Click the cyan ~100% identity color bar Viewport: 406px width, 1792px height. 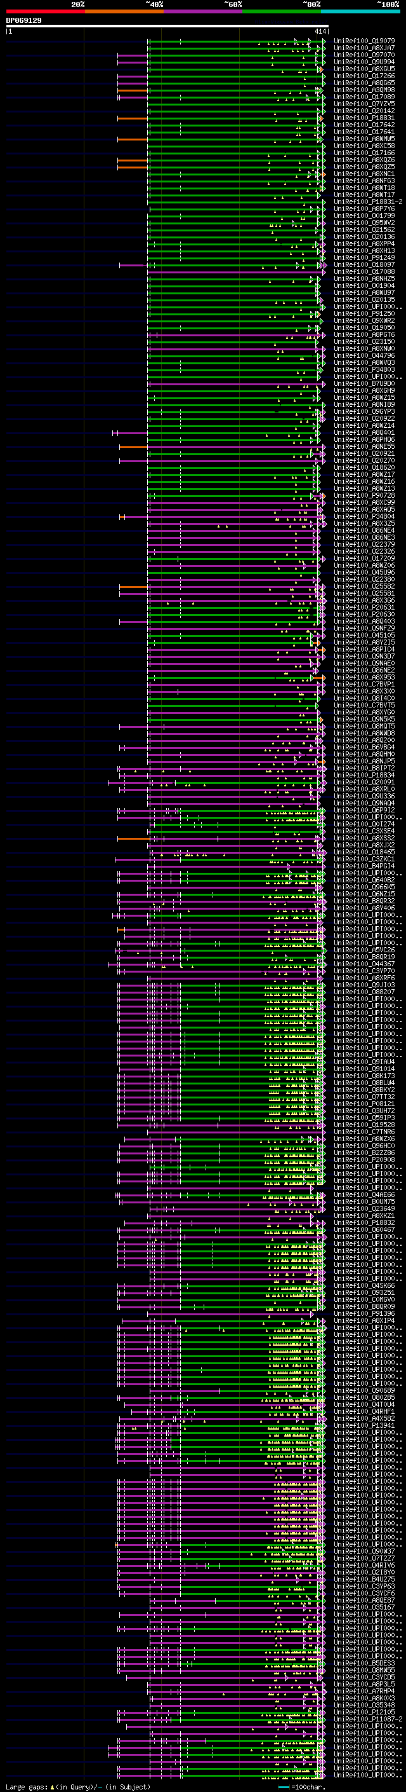point(360,11)
